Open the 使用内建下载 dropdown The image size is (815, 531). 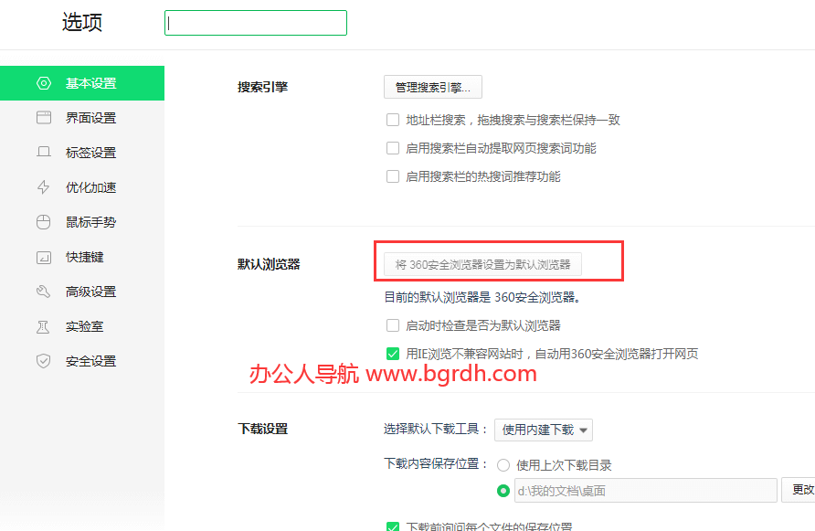pyautogui.click(x=544, y=429)
